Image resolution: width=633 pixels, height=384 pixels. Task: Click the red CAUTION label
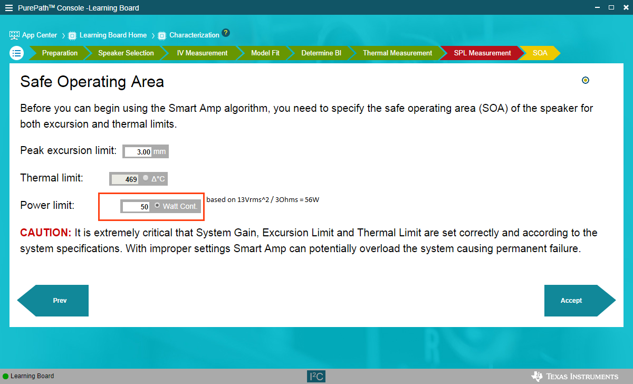tap(45, 233)
